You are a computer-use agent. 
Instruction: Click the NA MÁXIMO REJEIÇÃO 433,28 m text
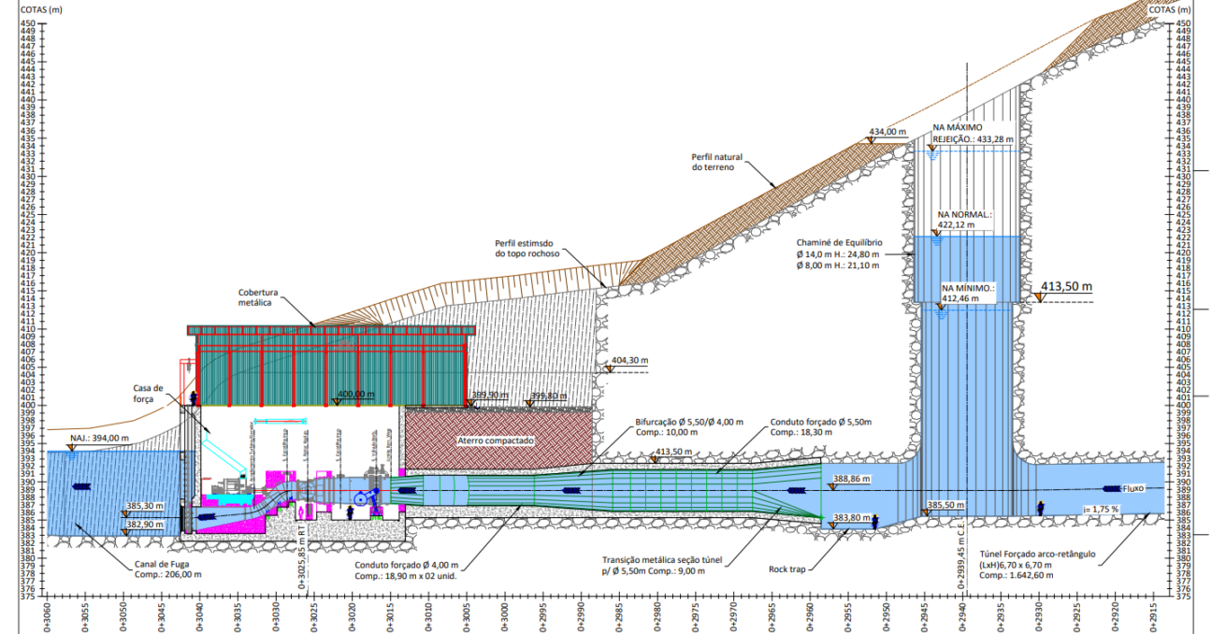972,132
